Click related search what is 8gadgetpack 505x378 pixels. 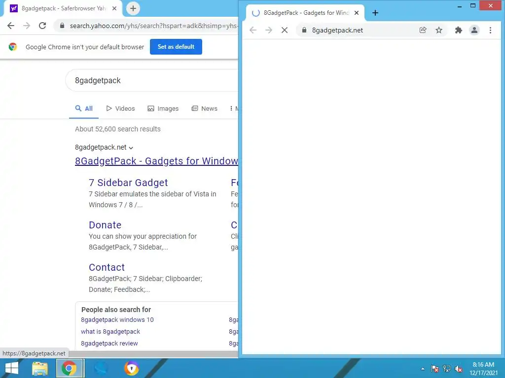pos(110,331)
